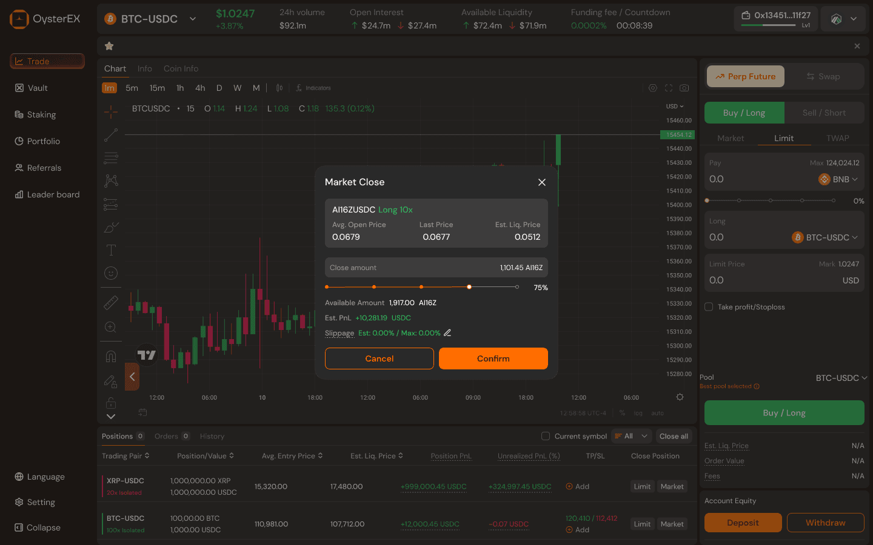873x545 pixels.
Task: Switch to the Info tab
Action: (x=144, y=68)
